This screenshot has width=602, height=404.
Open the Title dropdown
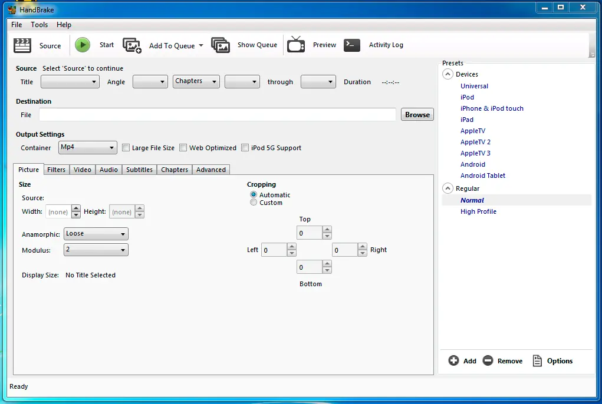(x=70, y=82)
